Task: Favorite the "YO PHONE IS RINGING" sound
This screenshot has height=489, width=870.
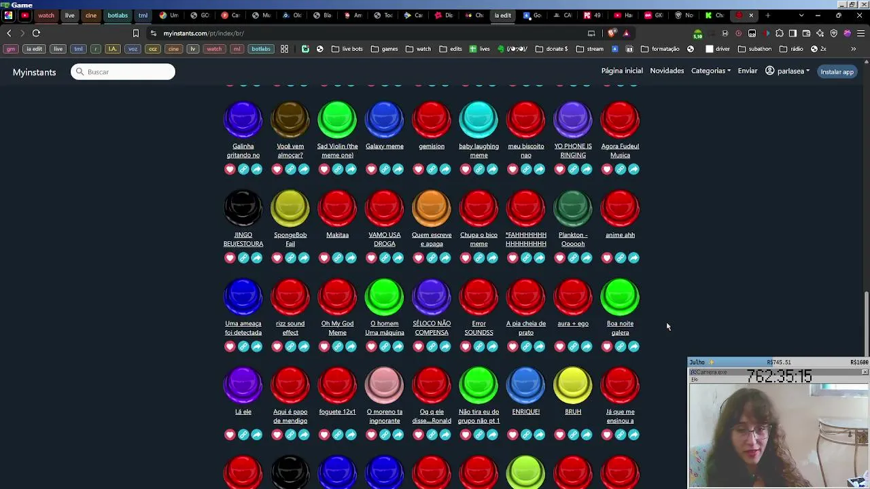Action: click(559, 169)
